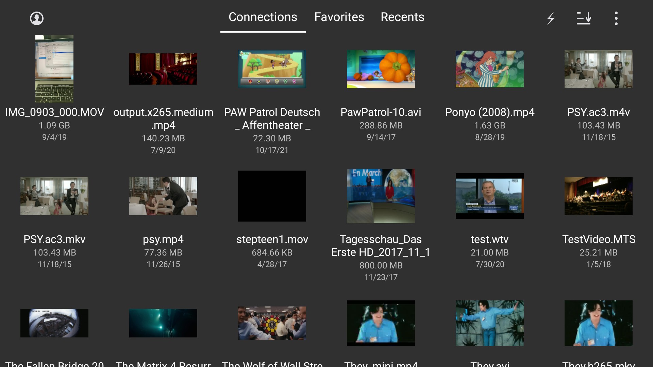
Task: Play the psy.mp4 video
Action: pos(163,196)
